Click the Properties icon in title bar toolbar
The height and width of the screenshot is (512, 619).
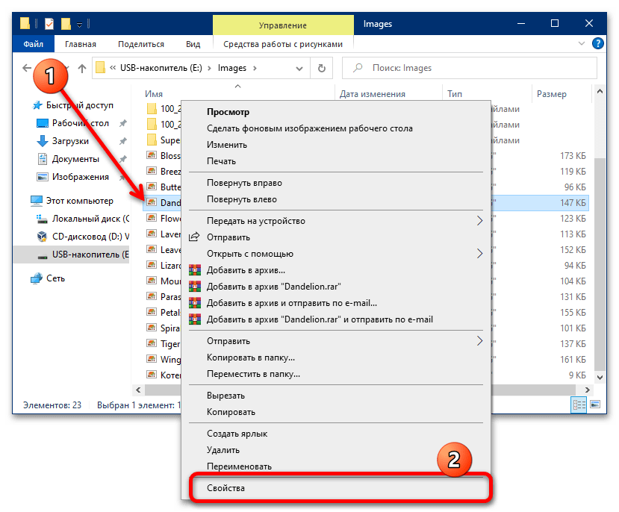(49, 24)
